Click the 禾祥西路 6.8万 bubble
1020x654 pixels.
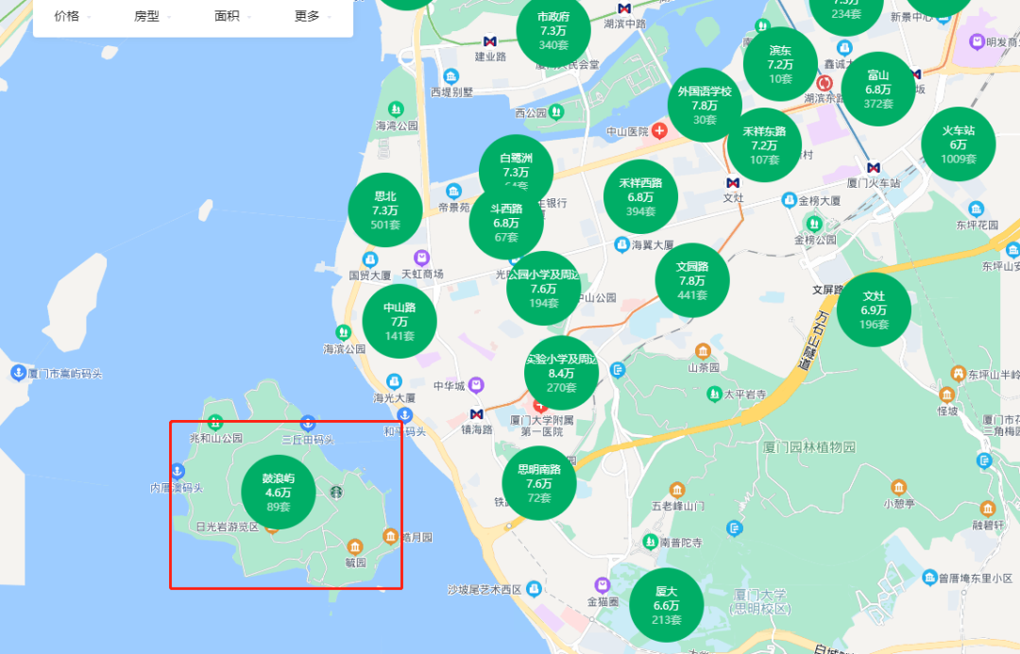click(x=640, y=196)
